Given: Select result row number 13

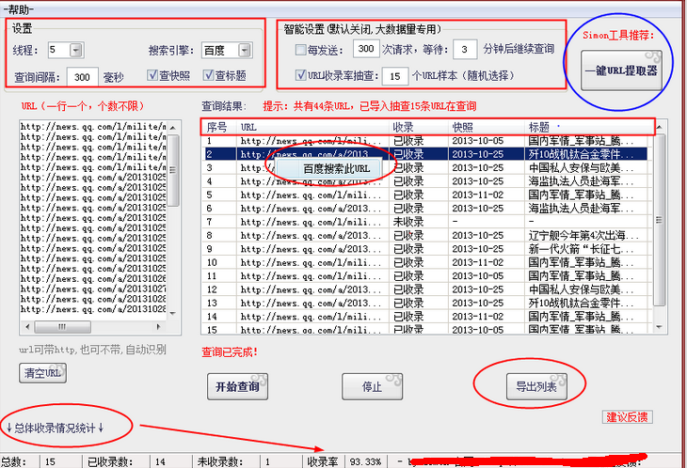Looking at the screenshot, I should (x=212, y=304).
